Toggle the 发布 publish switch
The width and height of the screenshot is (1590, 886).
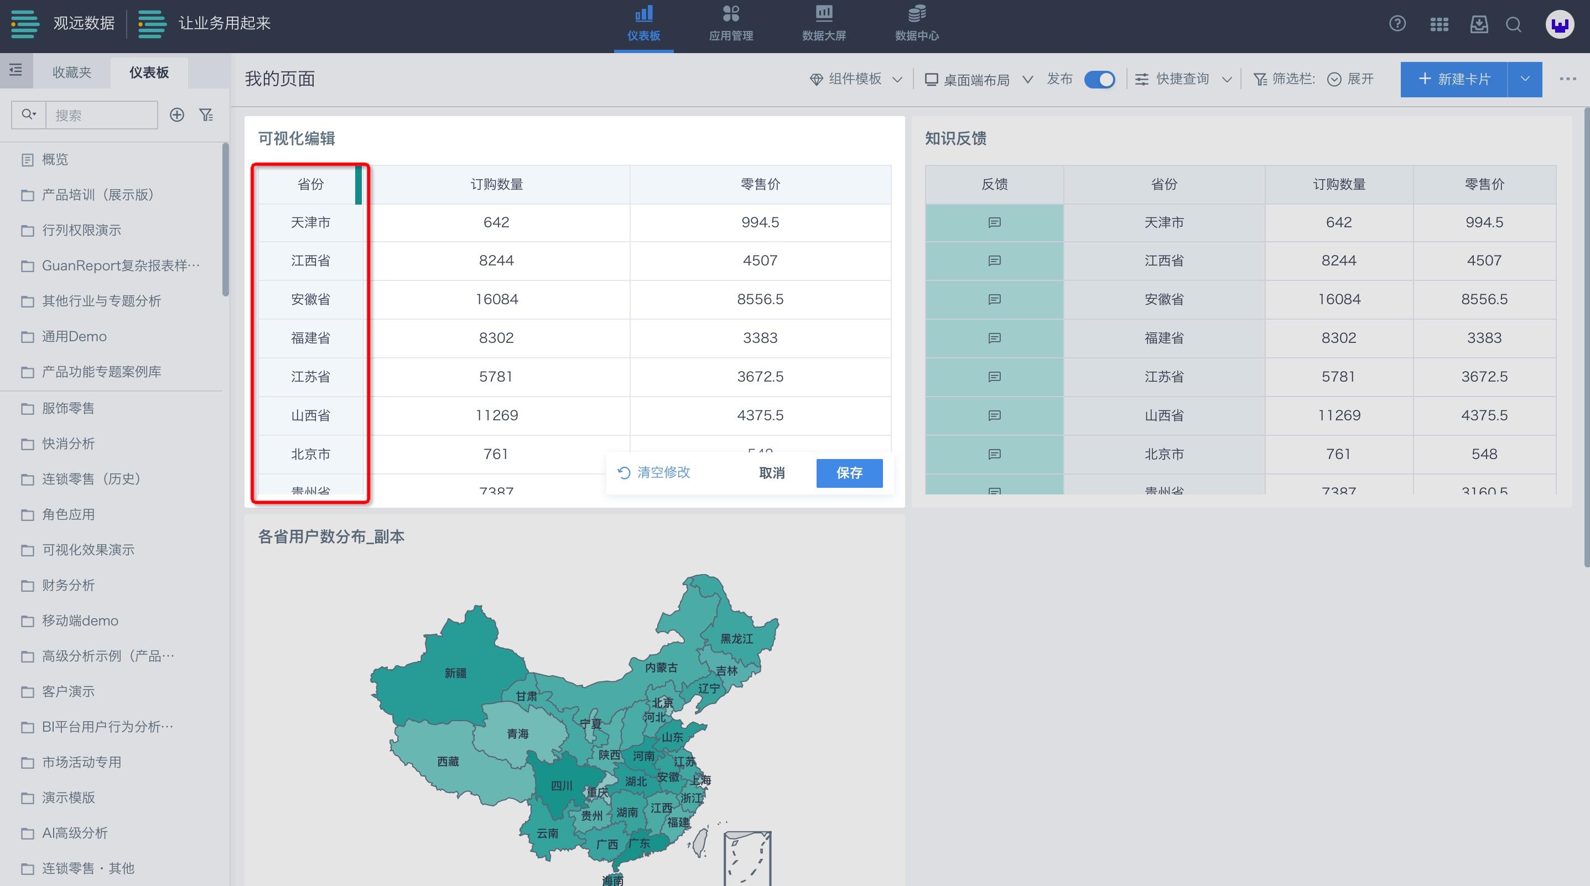pos(1099,80)
